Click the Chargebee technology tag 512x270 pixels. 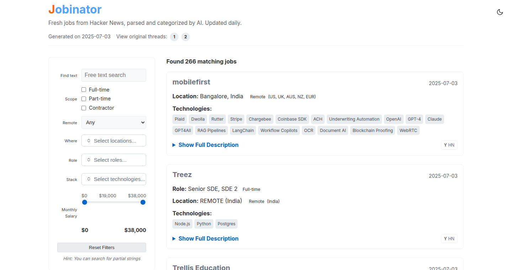(x=260, y=119)
